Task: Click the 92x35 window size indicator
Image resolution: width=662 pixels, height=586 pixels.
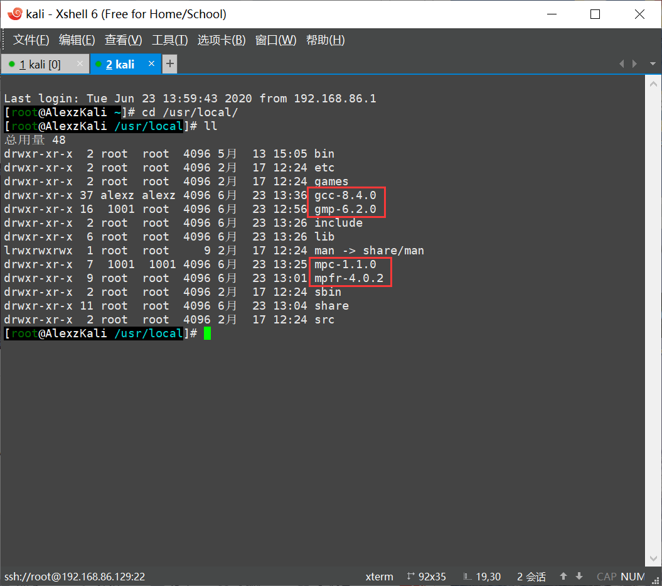Action: [x=431, y=577]
